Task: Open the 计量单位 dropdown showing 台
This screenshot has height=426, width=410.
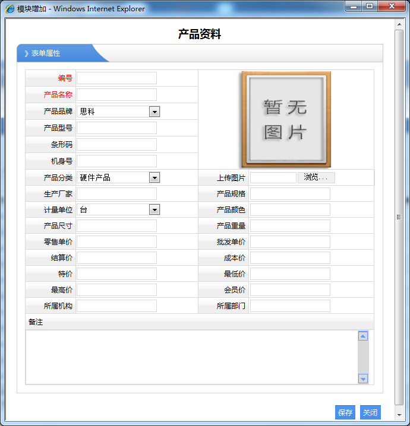Action: pos(118,209)
